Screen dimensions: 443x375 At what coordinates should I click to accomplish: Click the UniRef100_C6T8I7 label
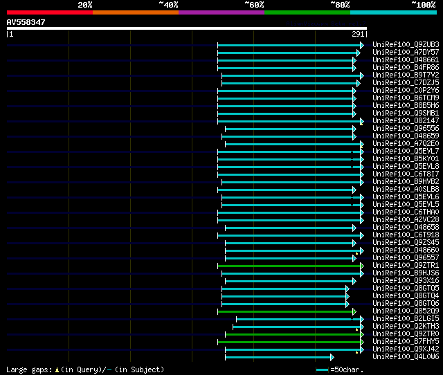tap(406, 174)
